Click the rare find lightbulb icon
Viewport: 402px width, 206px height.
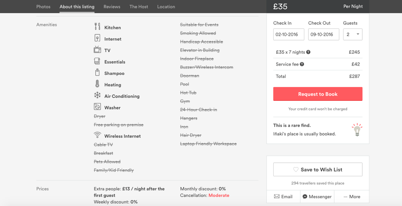[x=357, y=130]
